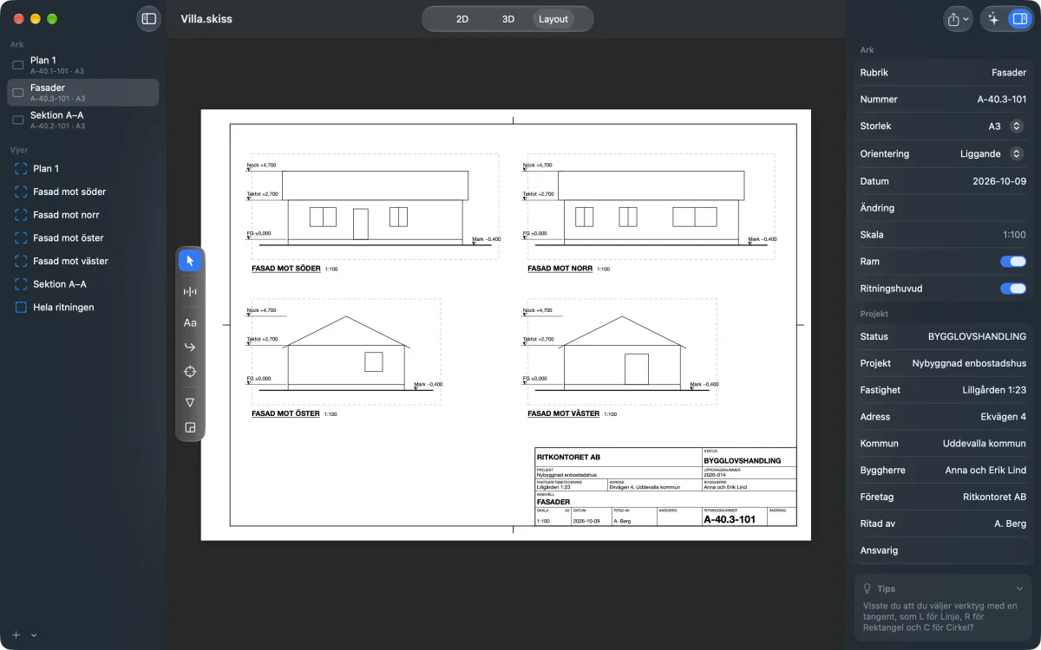Change Orientering from Liggande
Screen dimensions: 1041x650
[x=1016, y=154]
